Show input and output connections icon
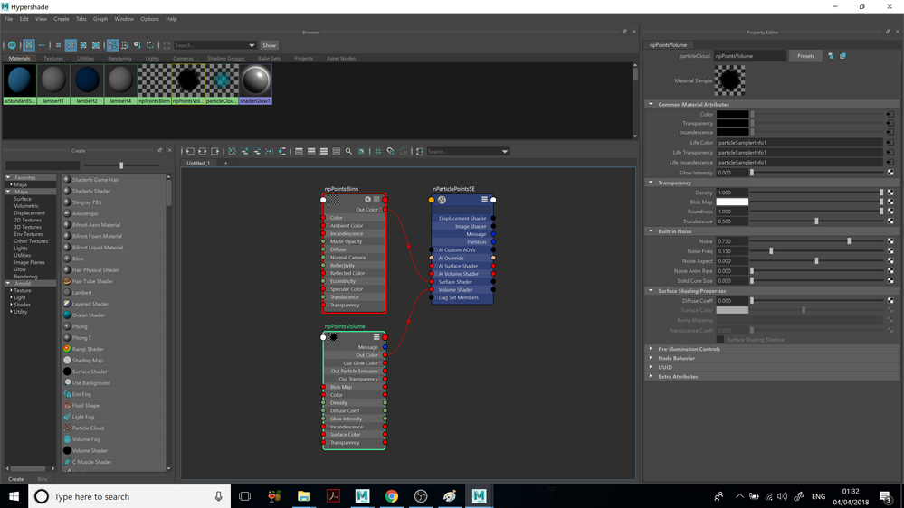904x508 pixels. (x=203, y=152)
